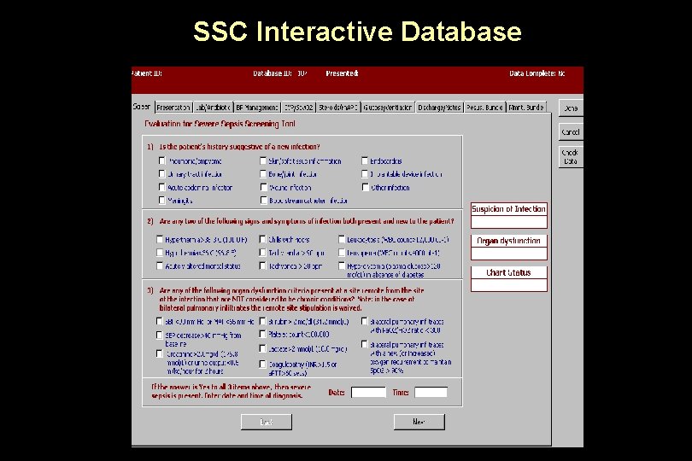
Task: Check Tachypnea > 20 bpm box
Action: [x=262, y=266]
